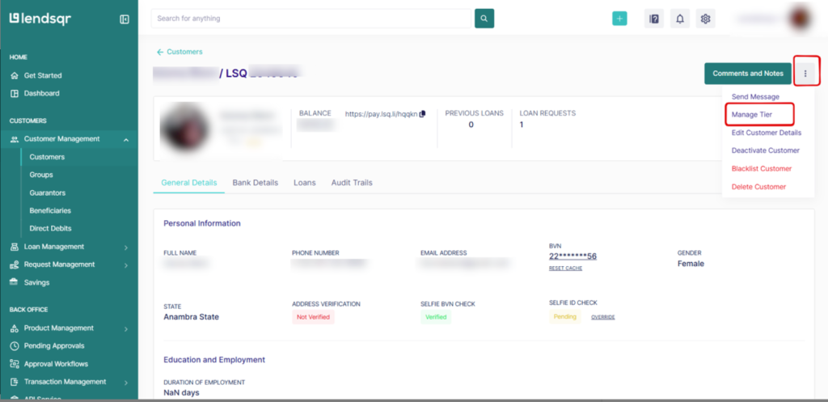Click the Reset Cache link under BVN
This screenshot has height=402, width=828.
point(565,268)
